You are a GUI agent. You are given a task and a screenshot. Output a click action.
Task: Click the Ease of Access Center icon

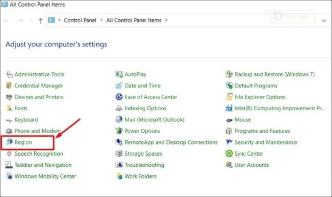(x=119, y=97)
